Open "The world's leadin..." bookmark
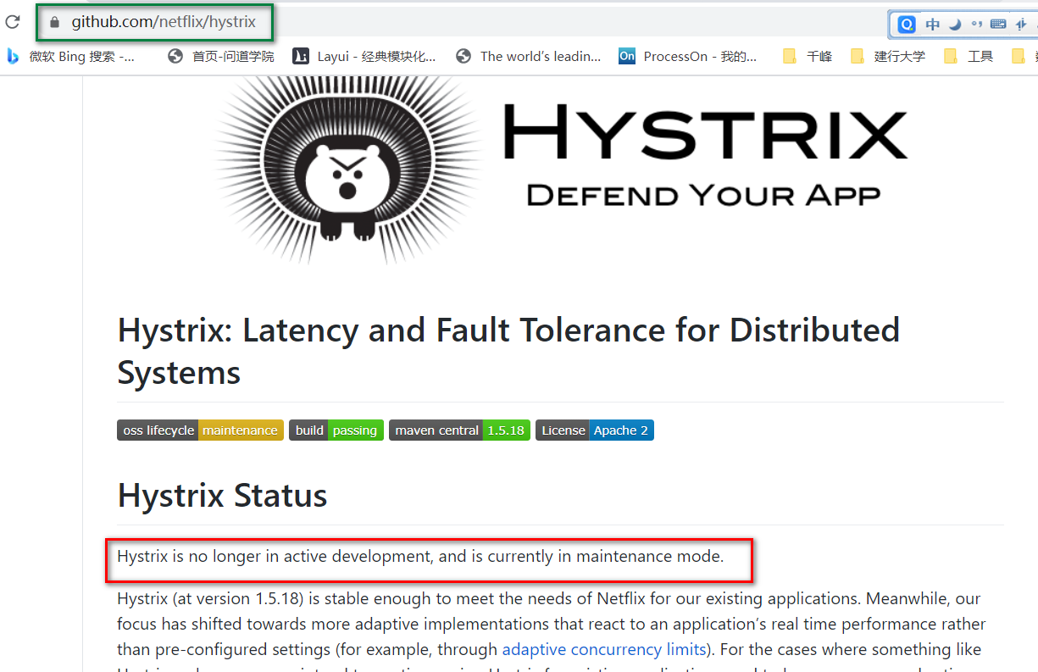Screen dimensions: 1038x672 [x=528, y=57]
